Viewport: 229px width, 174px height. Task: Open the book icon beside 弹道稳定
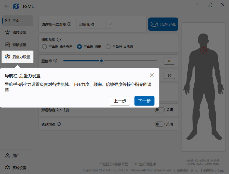tap(66, 110)
